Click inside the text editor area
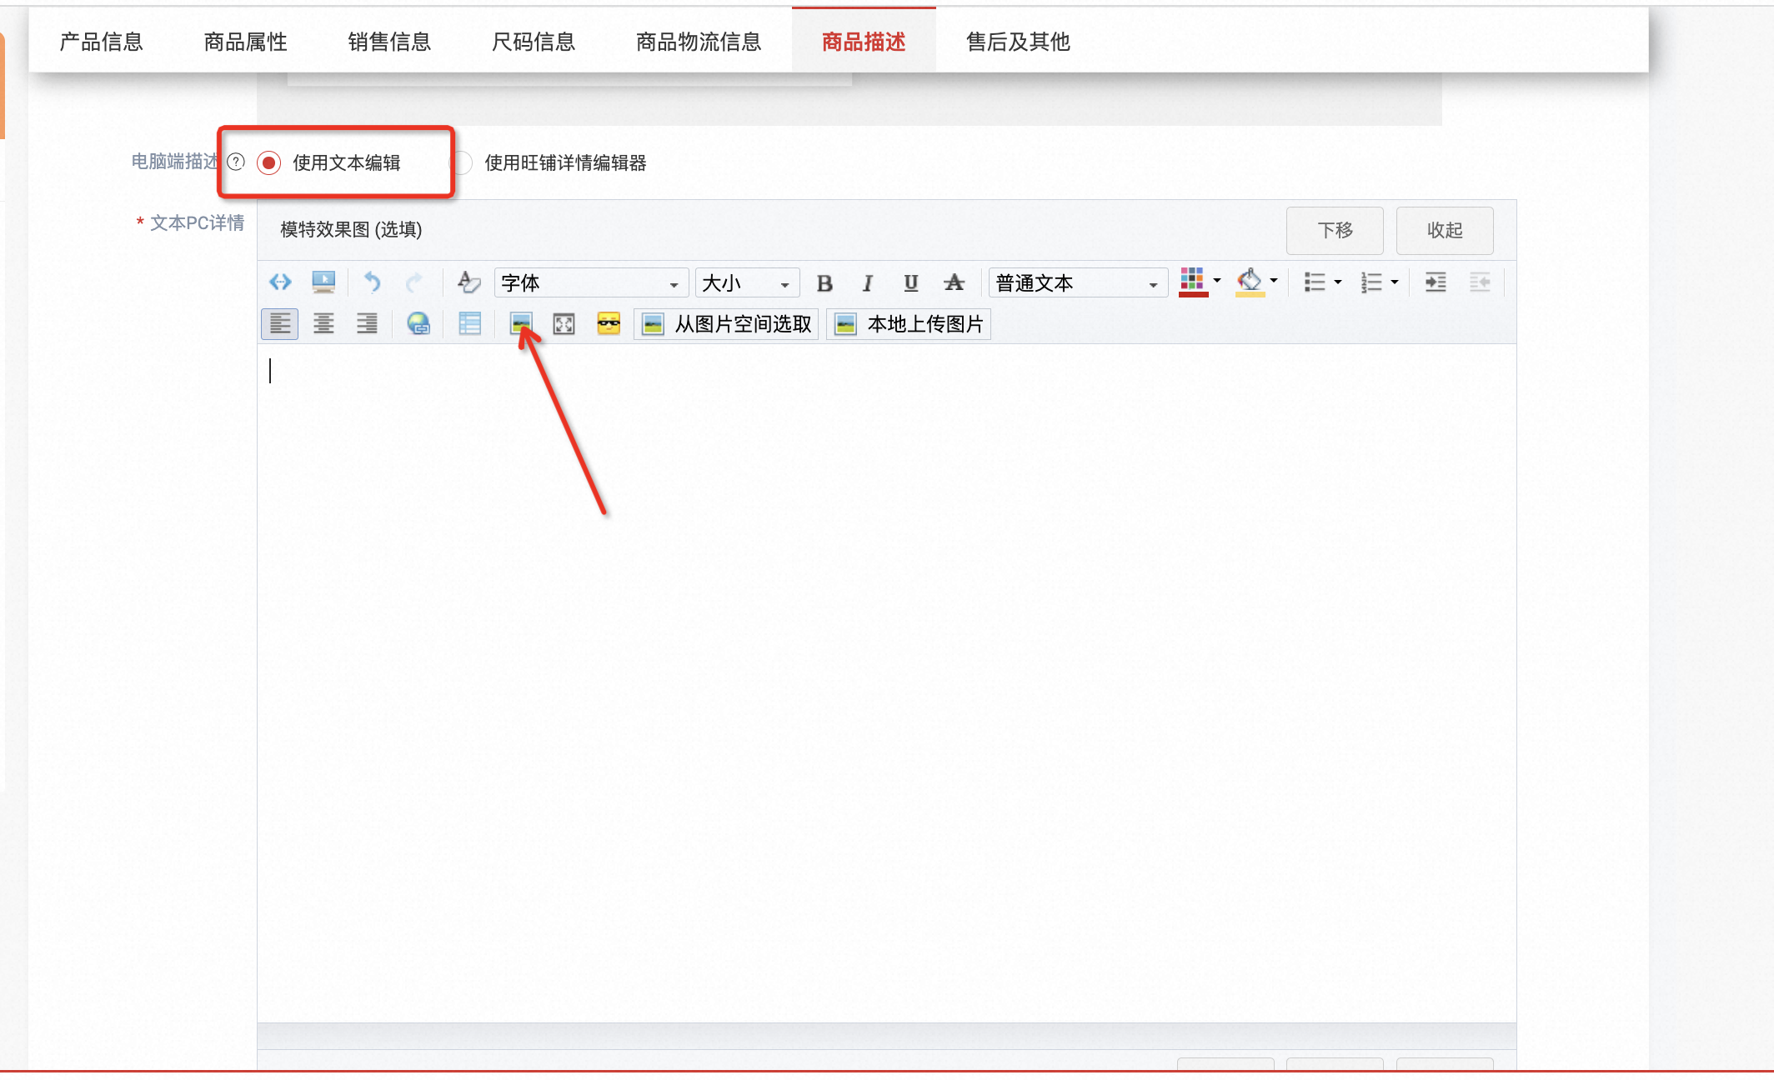The image size is (1774, 1080). (886, 682)
